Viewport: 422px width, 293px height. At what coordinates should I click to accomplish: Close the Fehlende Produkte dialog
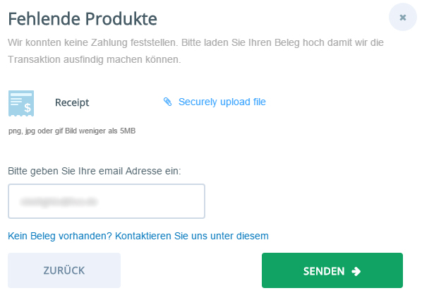[403, 17]
